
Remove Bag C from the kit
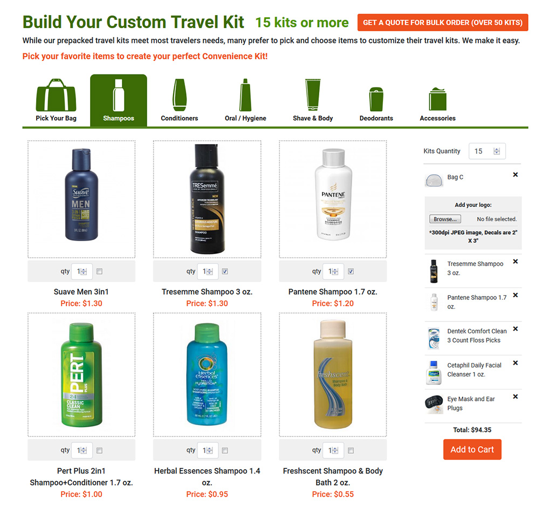pyautogui.click(x=516, y=175)
